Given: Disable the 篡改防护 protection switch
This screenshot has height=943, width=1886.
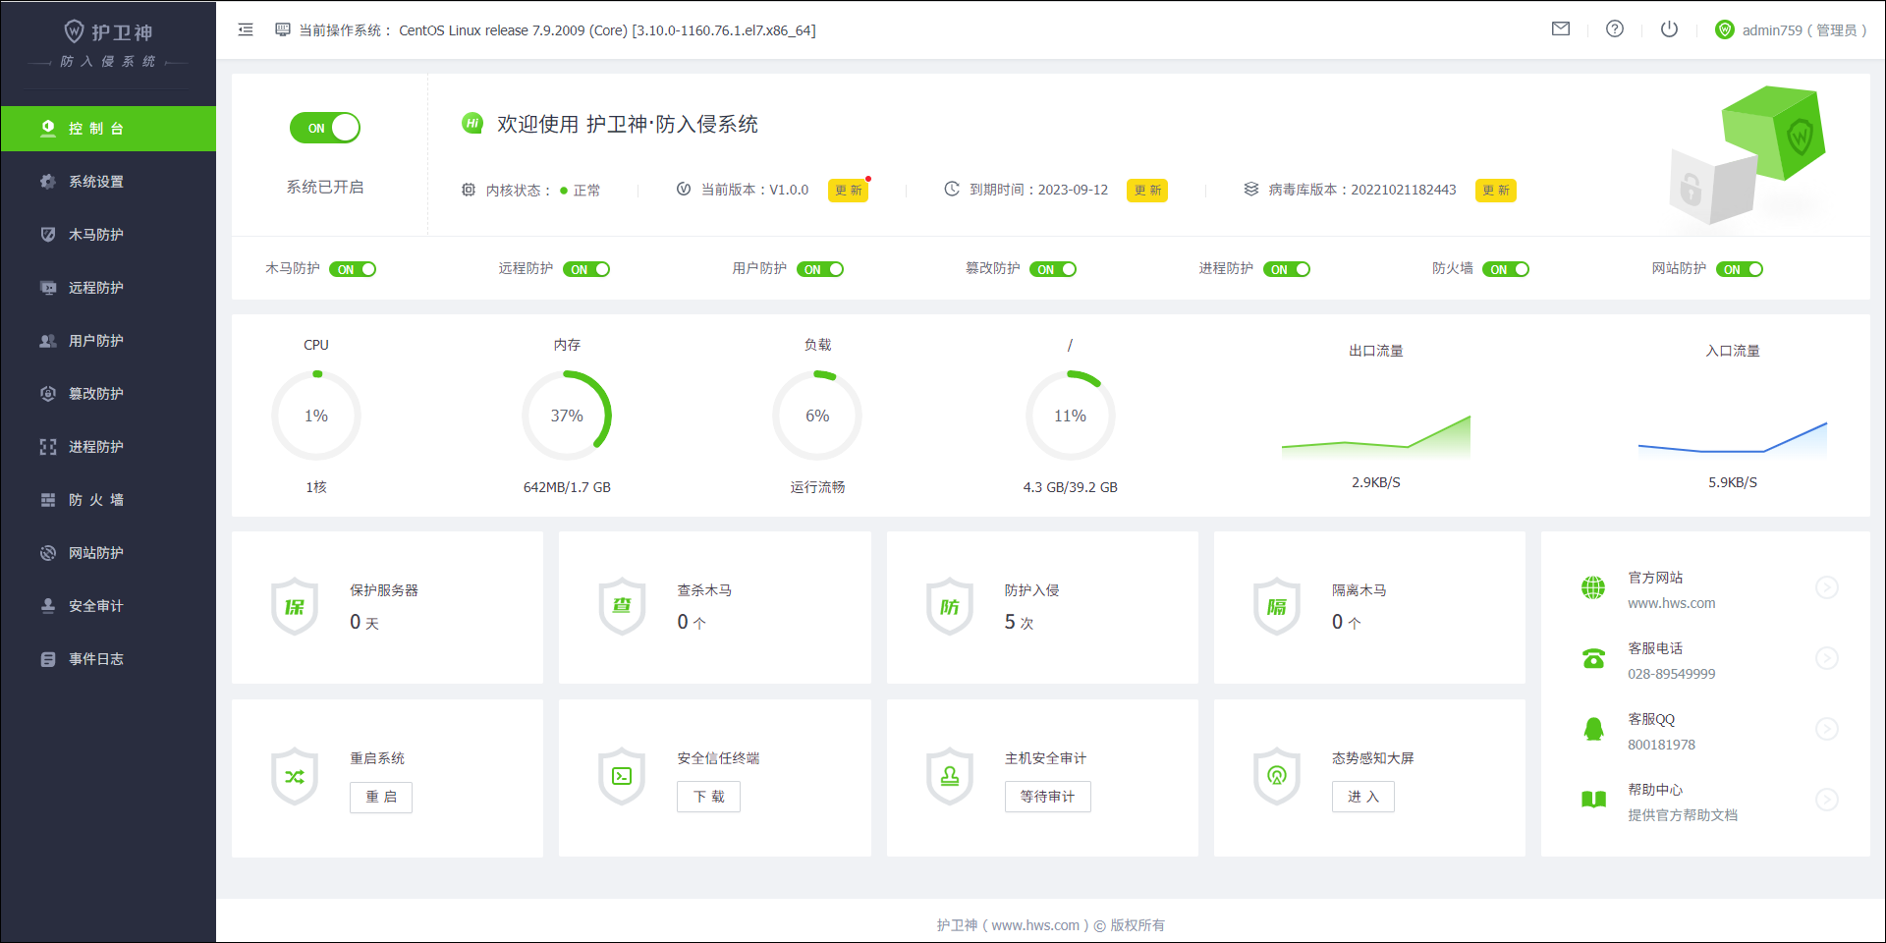Looking at the screenshot, I should click(1054, 268).
